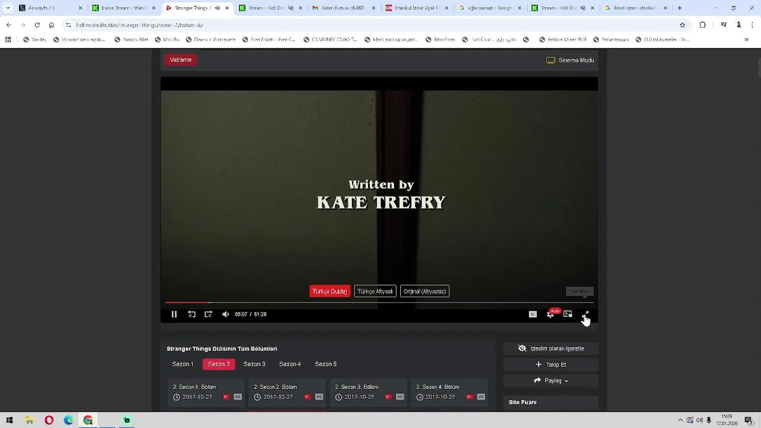Toggle subtitles with the player CC icon
Image resolution: width=761 pixels, height=428 pixels.
[533, 314]
